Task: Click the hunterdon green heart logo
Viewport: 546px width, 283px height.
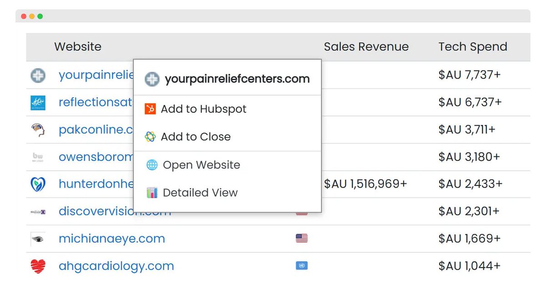Action: [38, 184]
